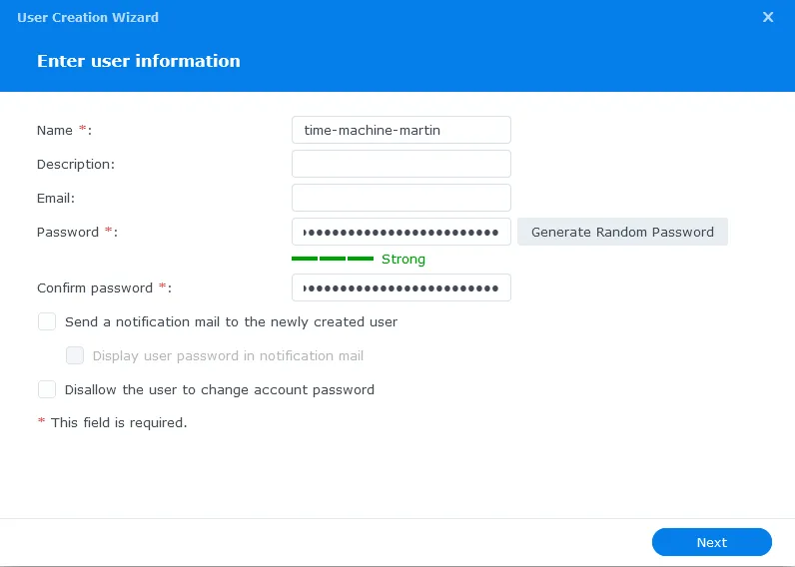
Task: Click the "Description:" label
Action: pyautogui.click(x=76, y=164)
